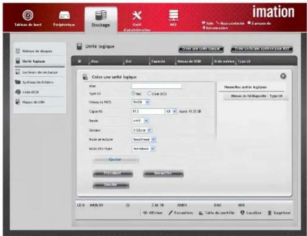Click the Déconnexion link
Image resolution: width=307 pixels, height=236 pixels.
pos(215,28)
